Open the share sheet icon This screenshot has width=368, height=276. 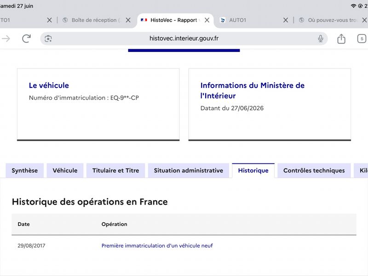coord(341,39)
